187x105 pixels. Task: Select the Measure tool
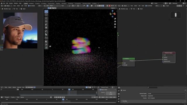[x=46, y=34]
